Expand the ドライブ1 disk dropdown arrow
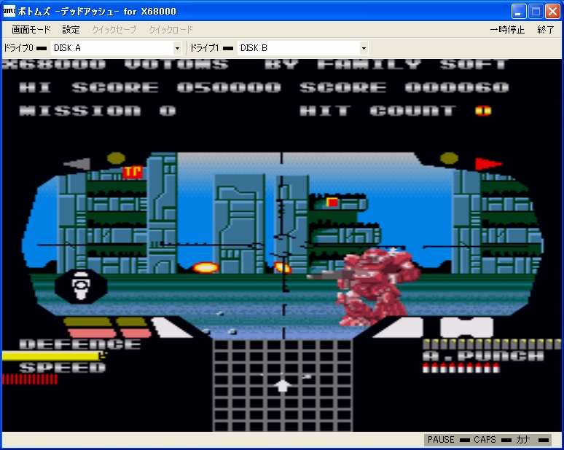This screenshot has height=450, width=564. [x=364, y=48]
